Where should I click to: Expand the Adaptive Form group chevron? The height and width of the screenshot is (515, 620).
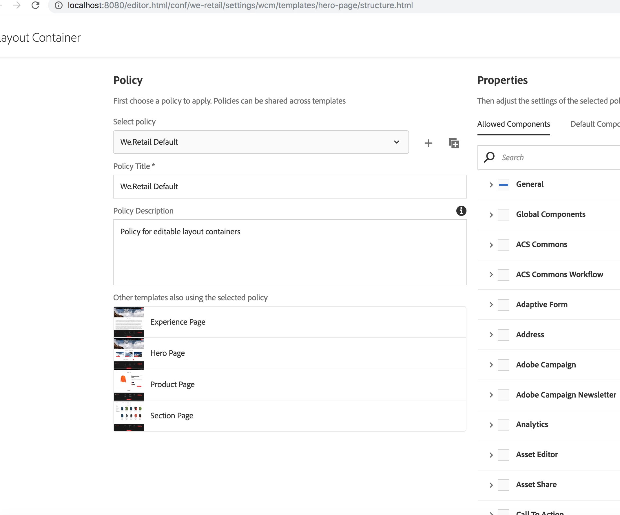point(491,305)
